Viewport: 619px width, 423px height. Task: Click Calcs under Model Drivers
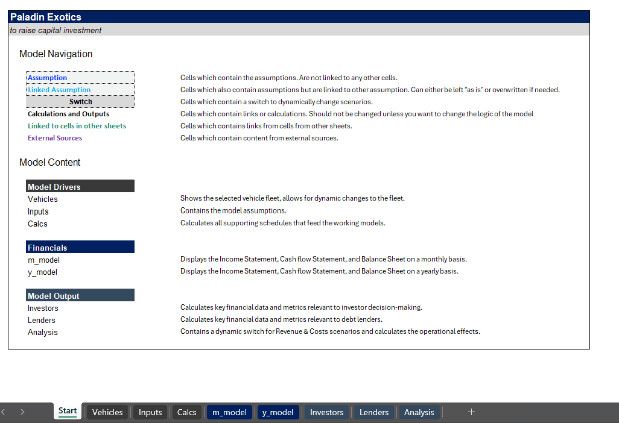pos(37,224)
